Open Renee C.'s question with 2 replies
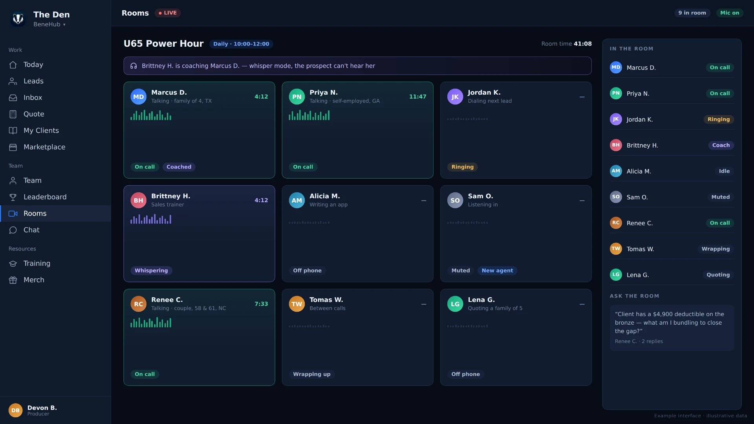Viewport: 754px width, 424px height. (672, 328)
